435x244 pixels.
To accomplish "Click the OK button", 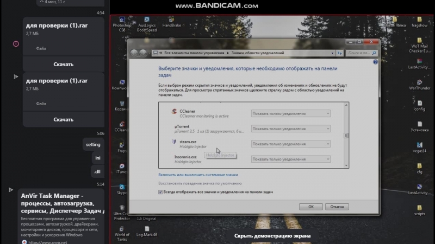I will (x=310, y=207).
